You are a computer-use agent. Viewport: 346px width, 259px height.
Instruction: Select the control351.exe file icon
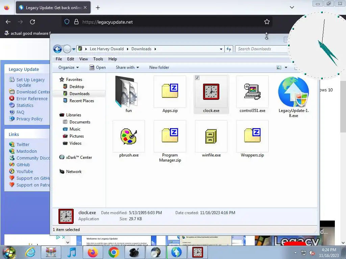tap(252, 92)
